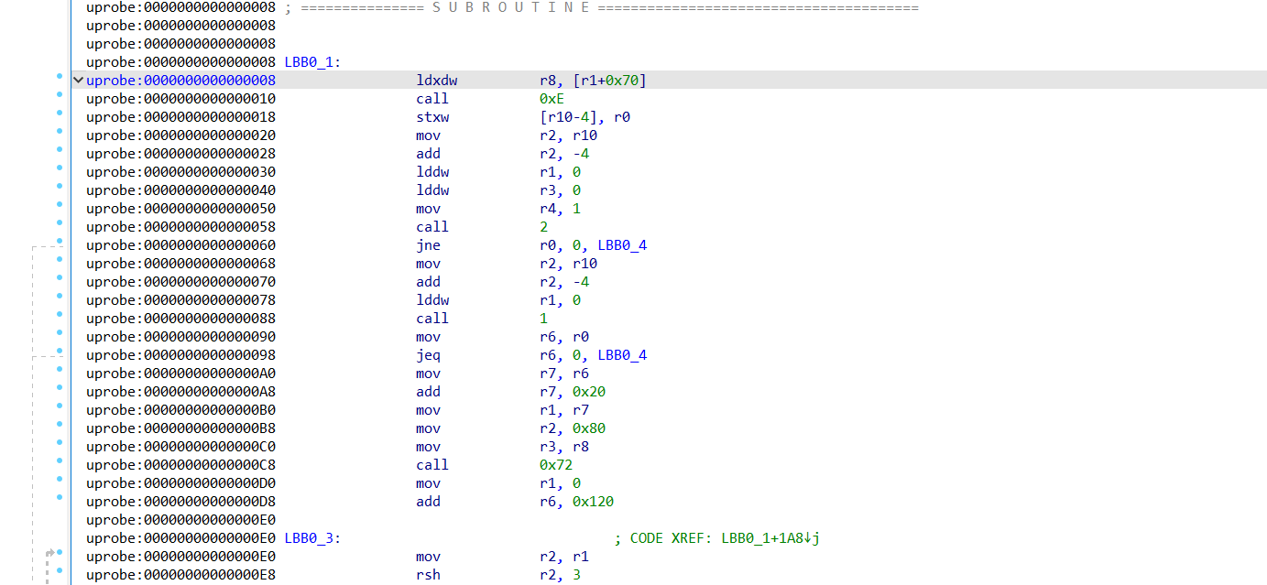Toggle breakpoint dot at address 0000000000000018
1267x585 pixels.
[60, 113]
